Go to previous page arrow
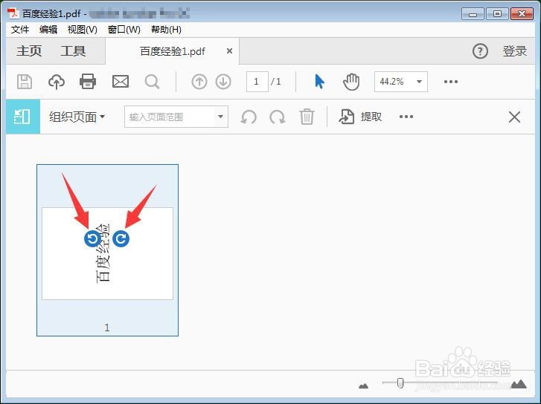This screenshot has height=404, width=541. pyautogui.click(x=199, y=82)
